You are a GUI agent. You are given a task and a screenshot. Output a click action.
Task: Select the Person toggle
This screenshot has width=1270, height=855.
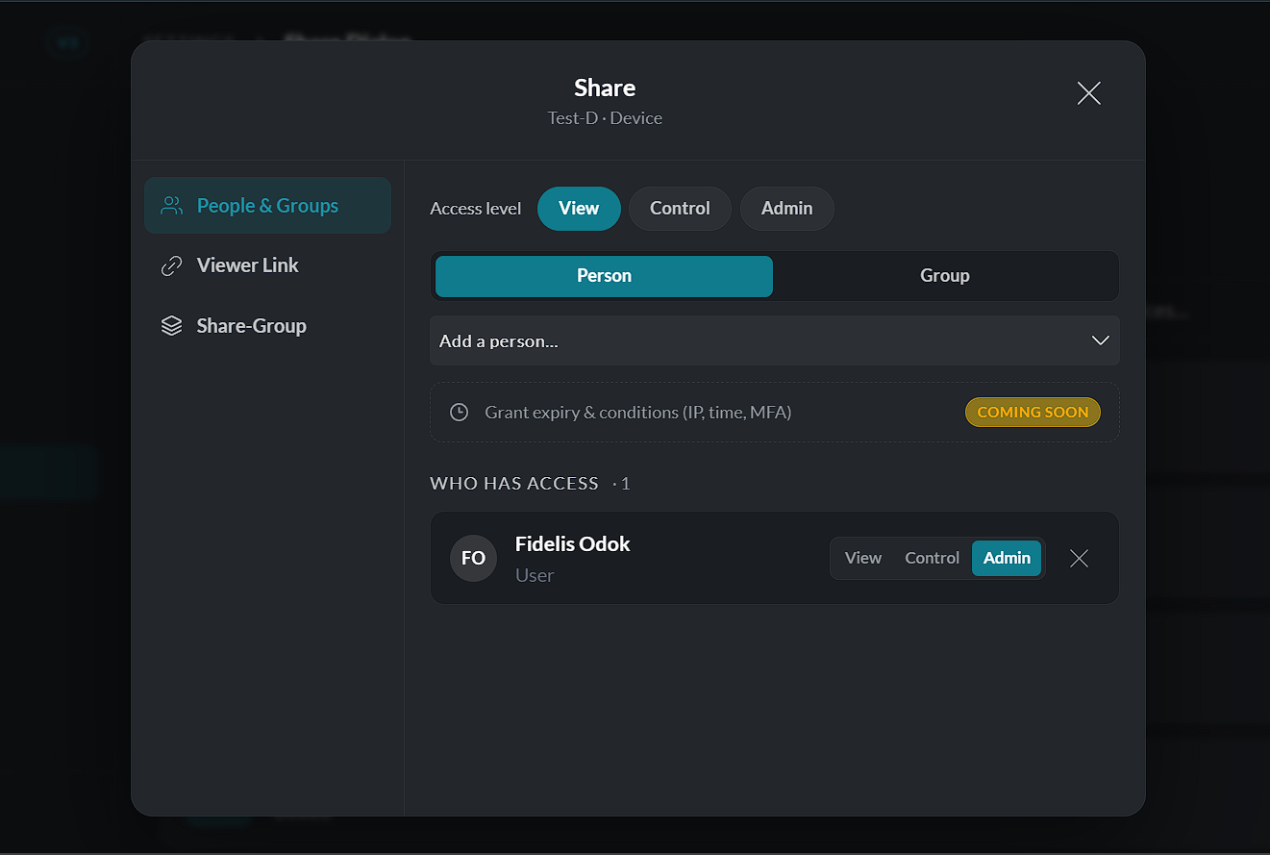pyautogui.click(x=604, y=276)
